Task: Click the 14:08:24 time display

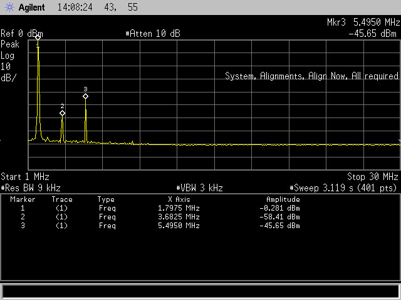Action: point(75,7)
